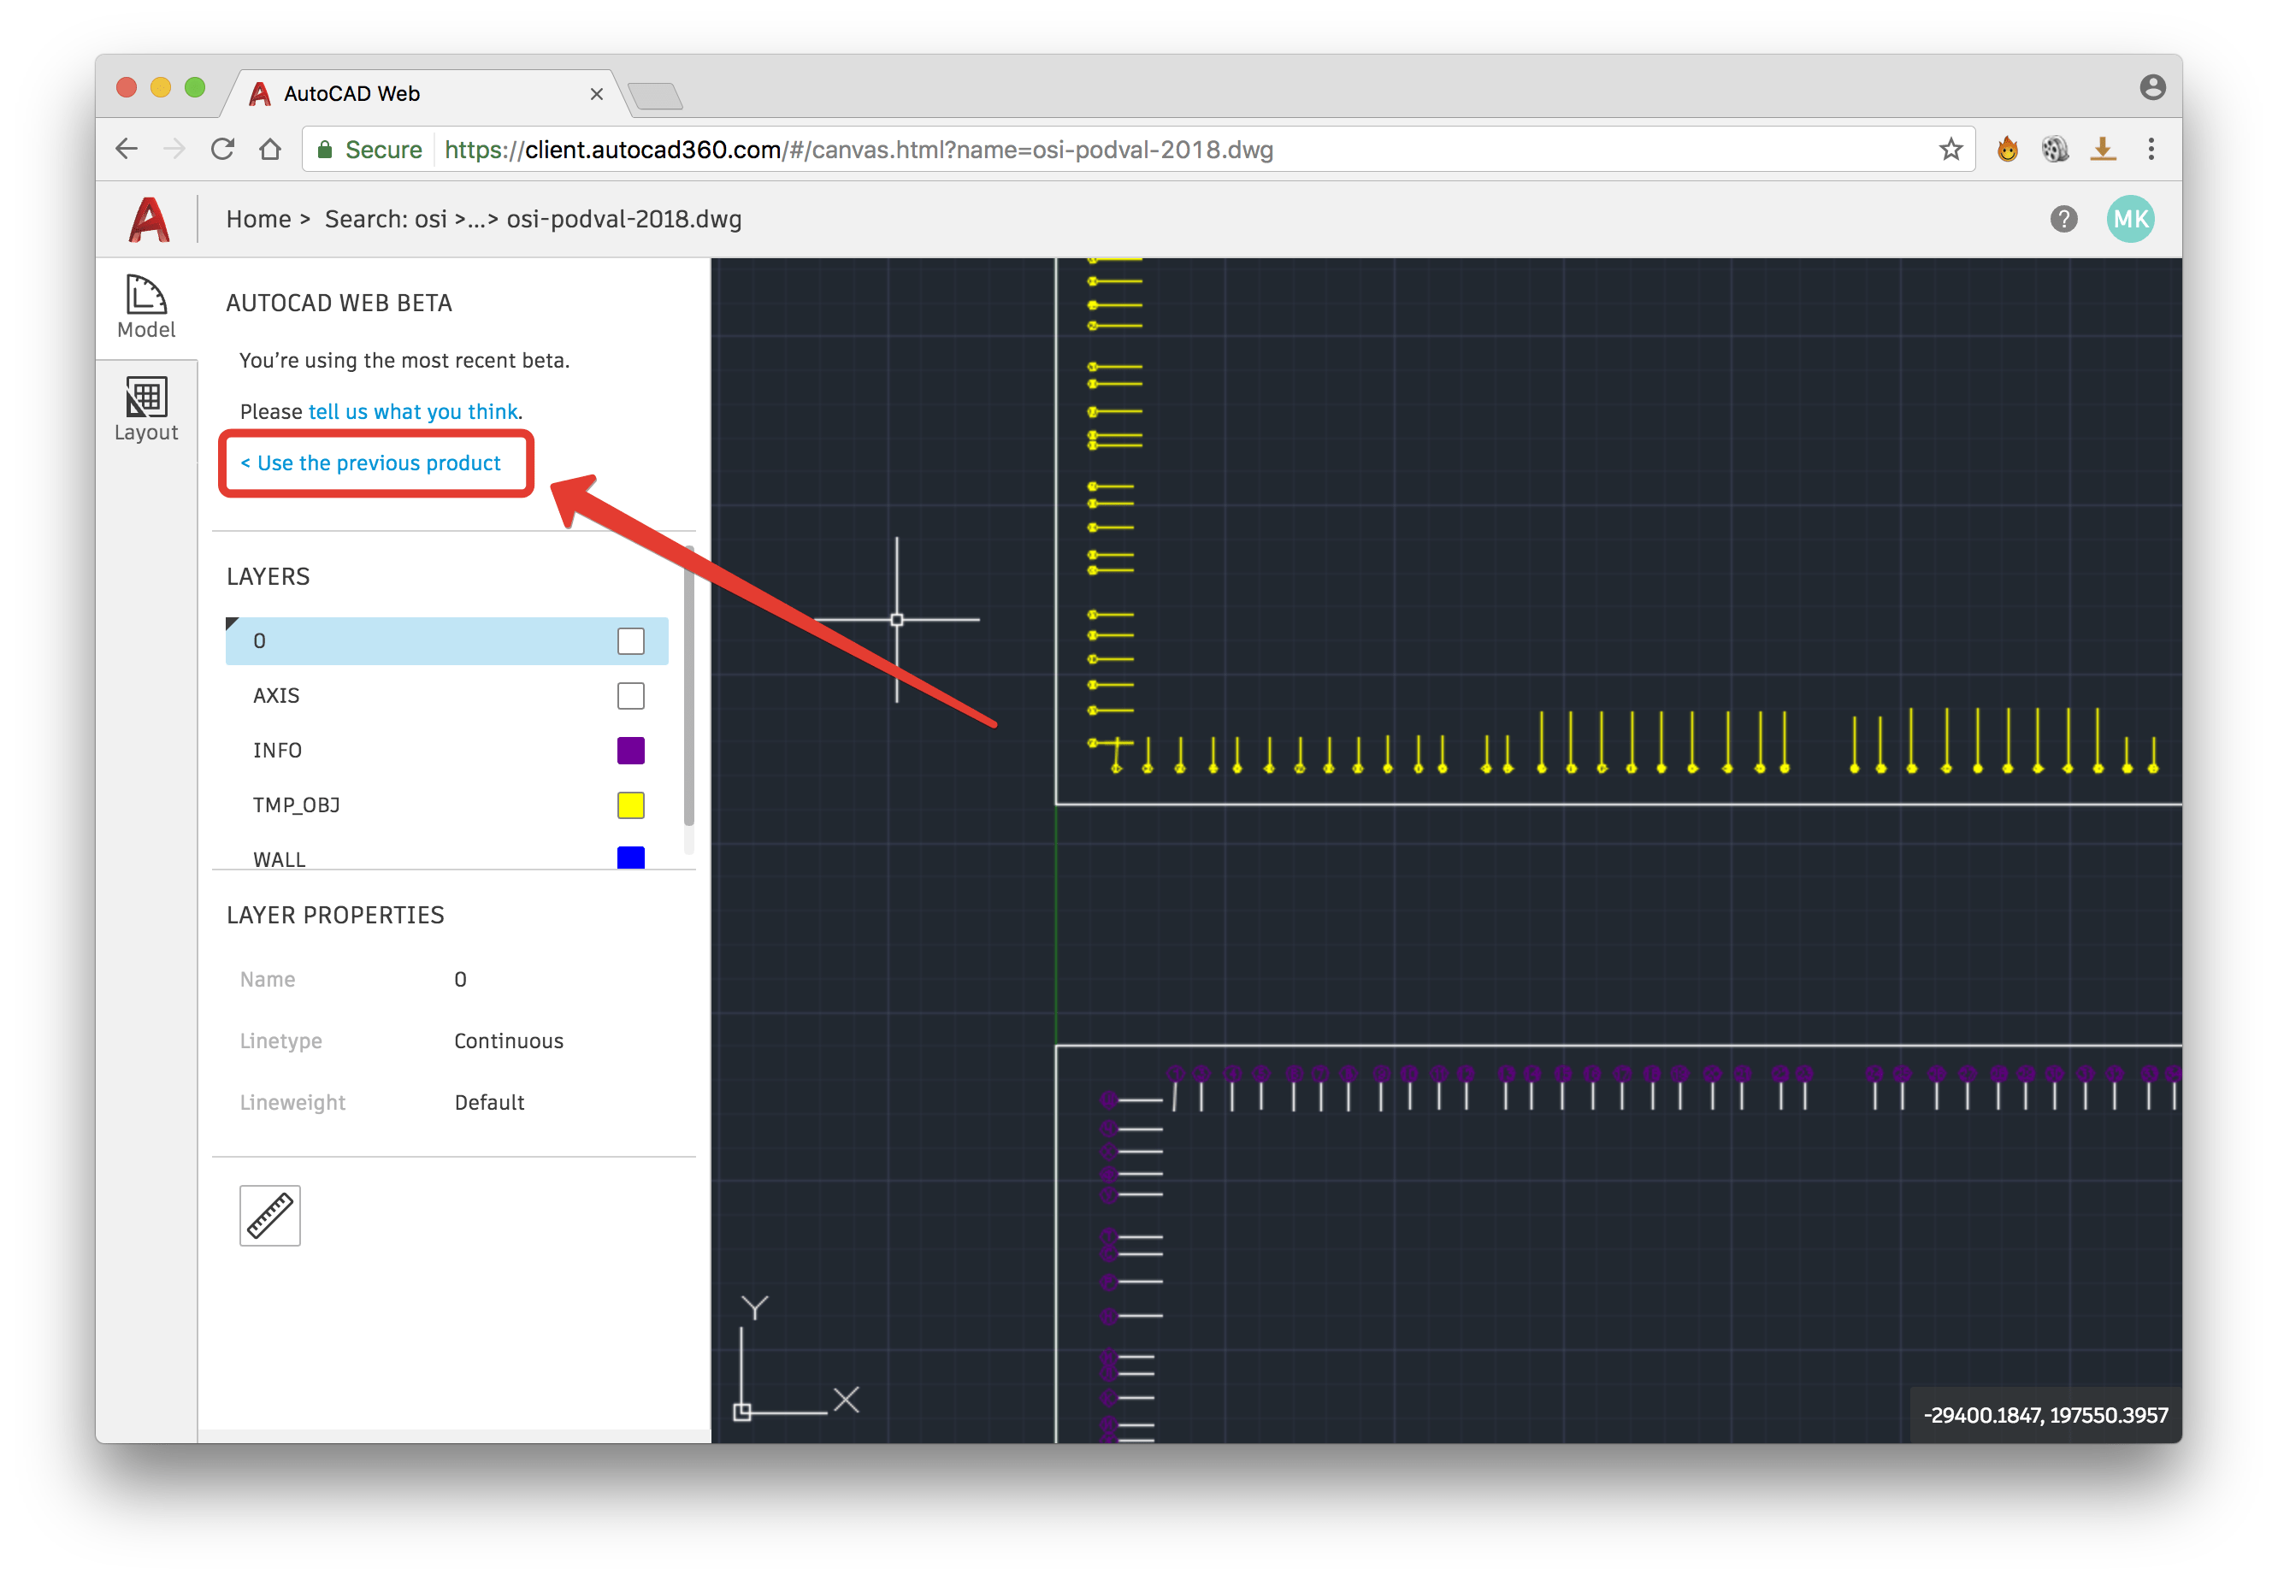The width and height of the screenshot is (2278, 1580).
Task: Click the purple INFO layer swatch
Action: (x=630, y=751)
